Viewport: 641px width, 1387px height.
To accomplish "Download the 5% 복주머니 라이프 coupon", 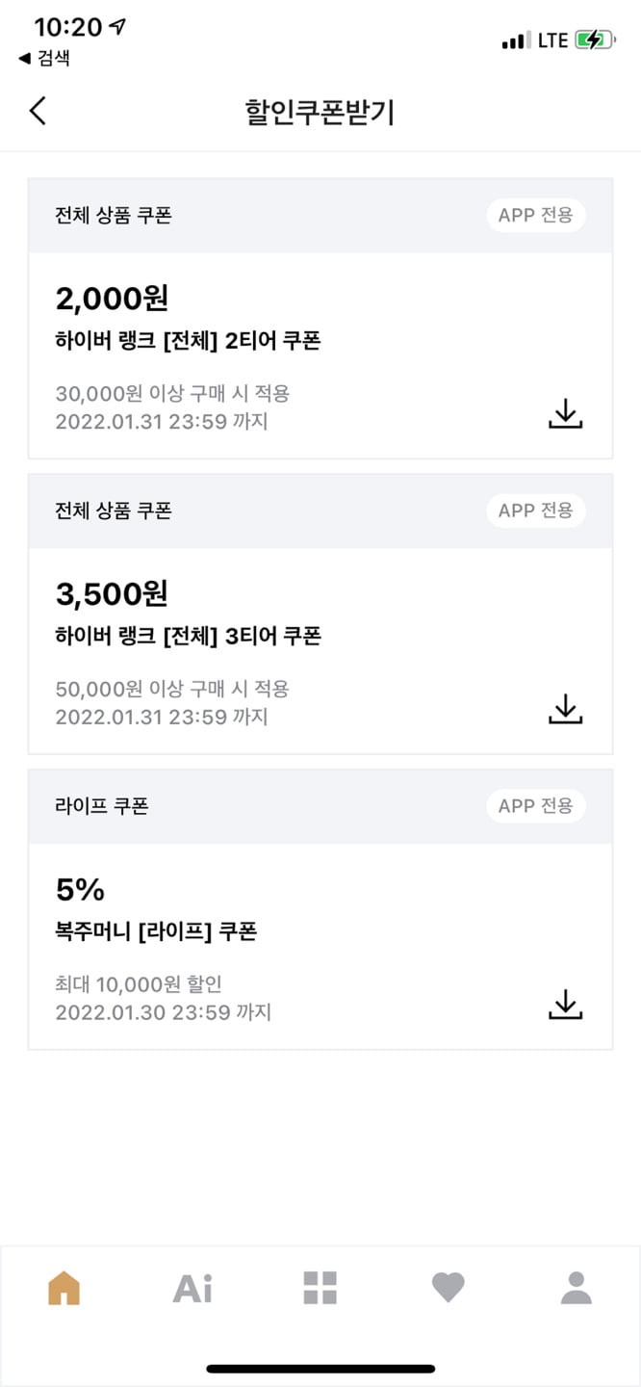I will pyautogui.click(x=566, y=1005).
